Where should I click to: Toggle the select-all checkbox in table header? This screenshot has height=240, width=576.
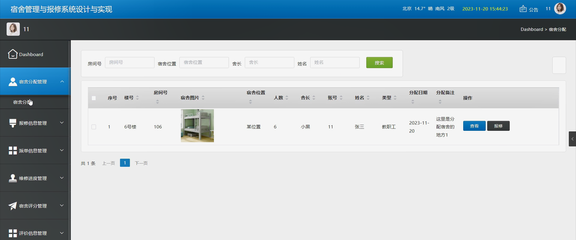click(x=94, y=98)
